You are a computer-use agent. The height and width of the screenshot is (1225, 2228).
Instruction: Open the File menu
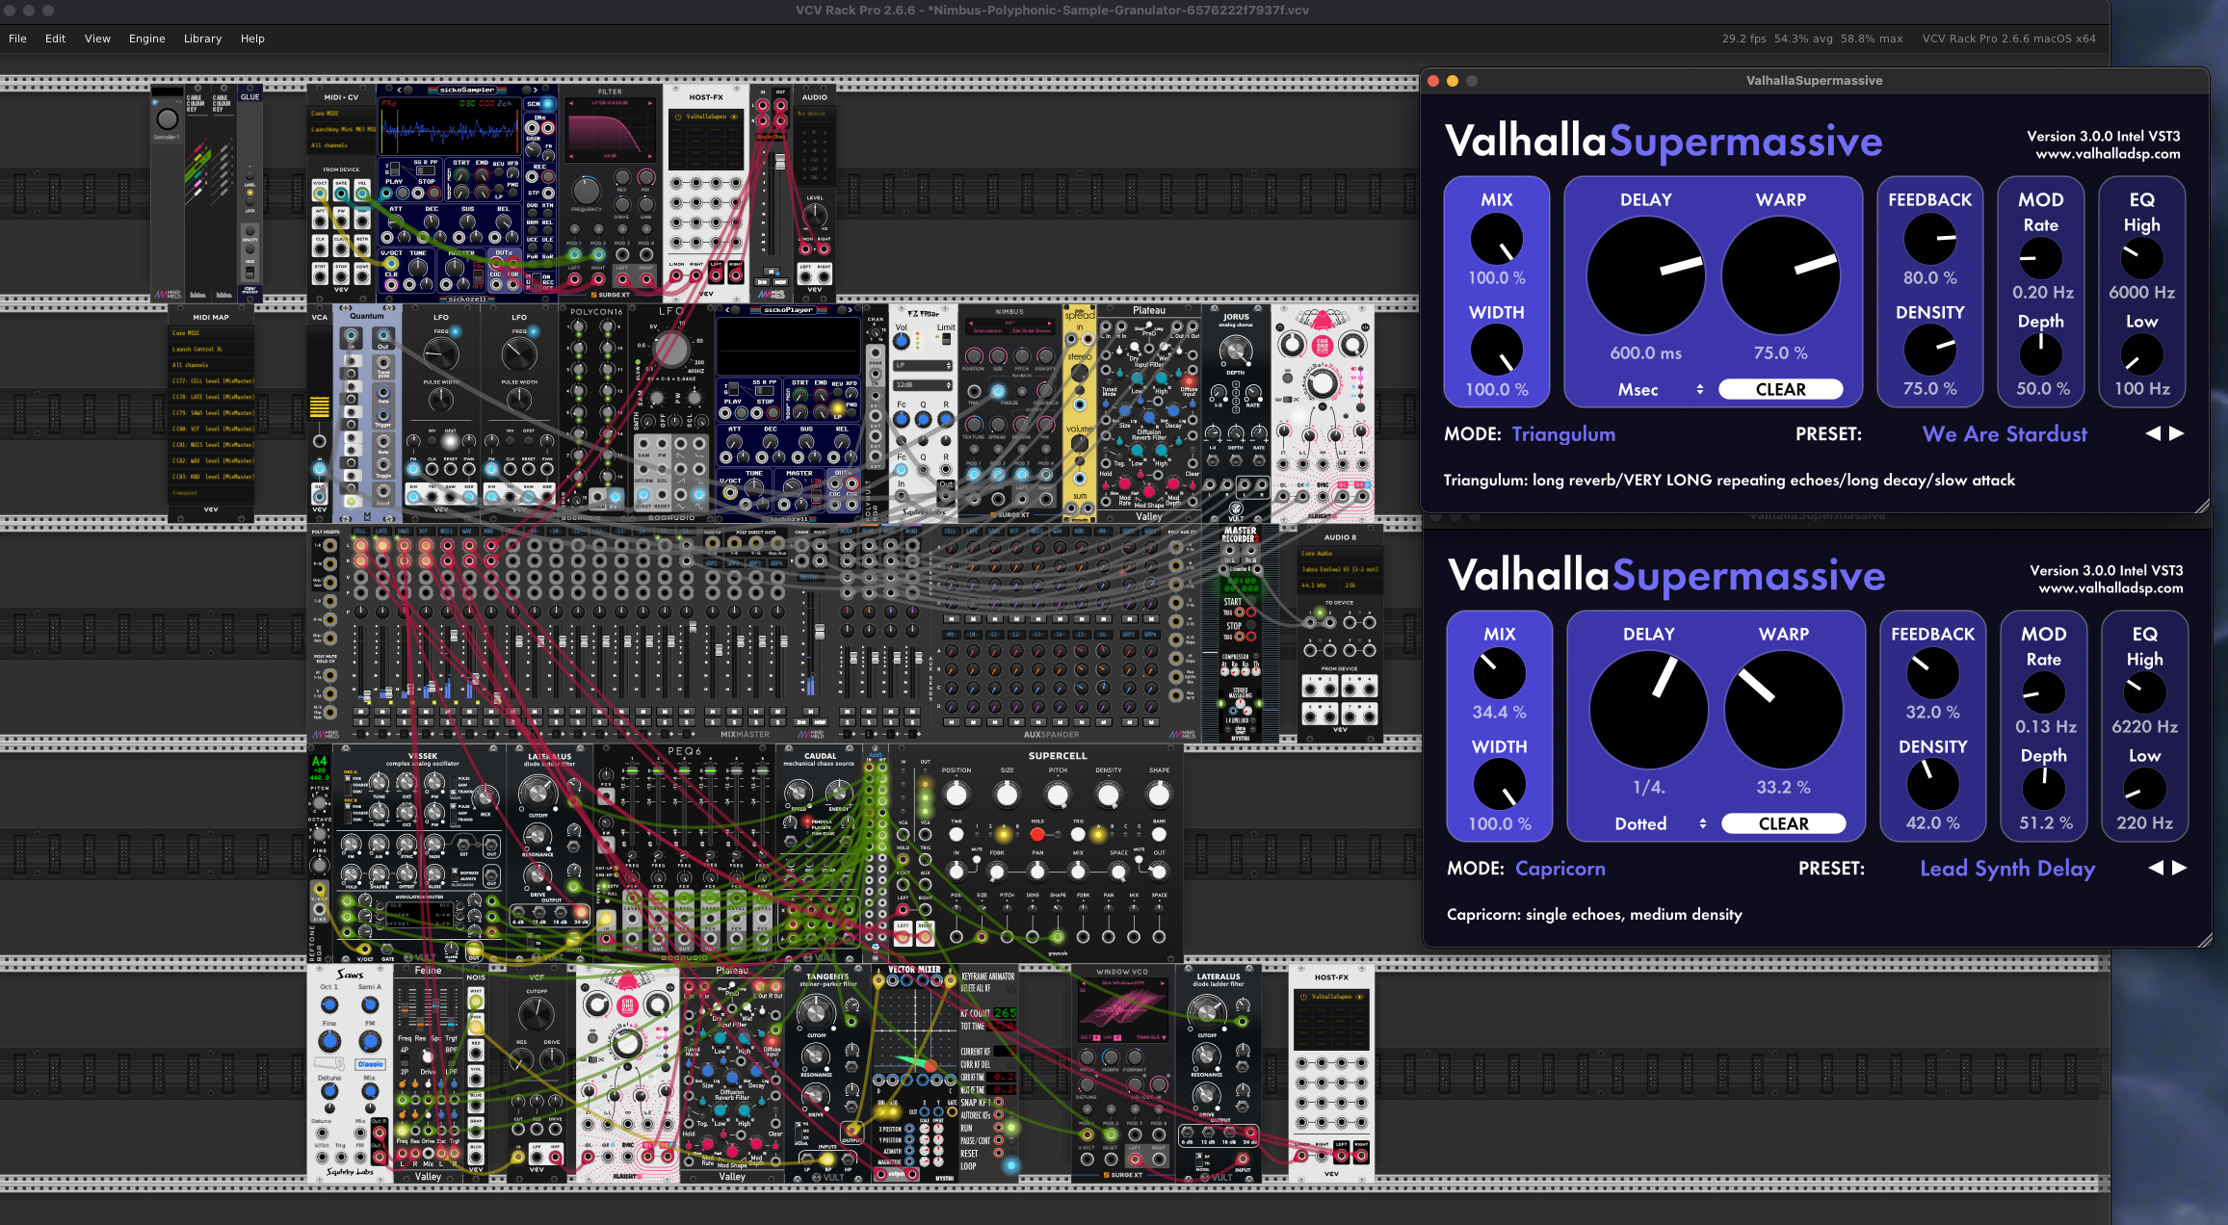click(17, 39)
